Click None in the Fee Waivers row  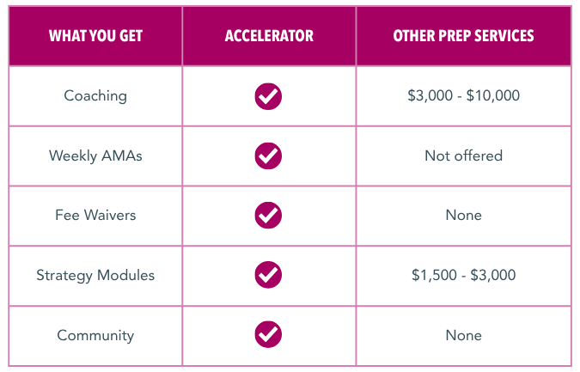(463, 216)
